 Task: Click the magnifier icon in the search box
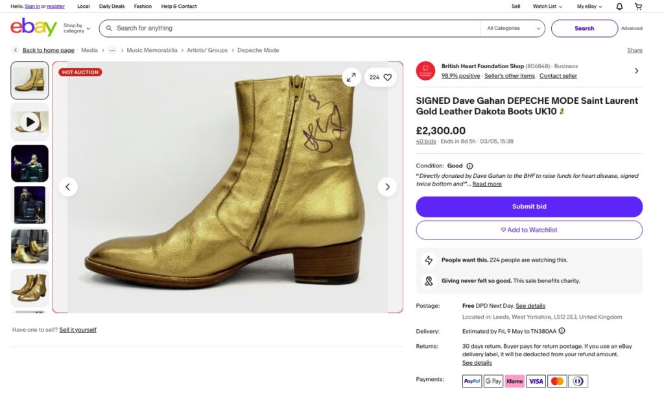pos(109,28)
